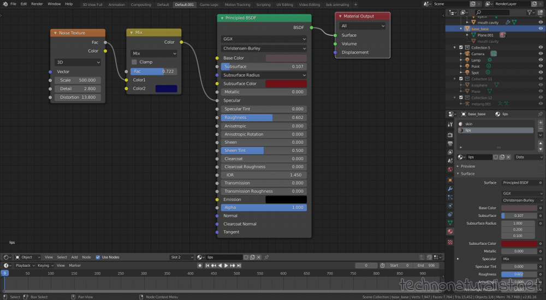Viewport: 546px width, 300px height.
Task: Hide Lamp with its eye icon
Action: pos(541,60)
